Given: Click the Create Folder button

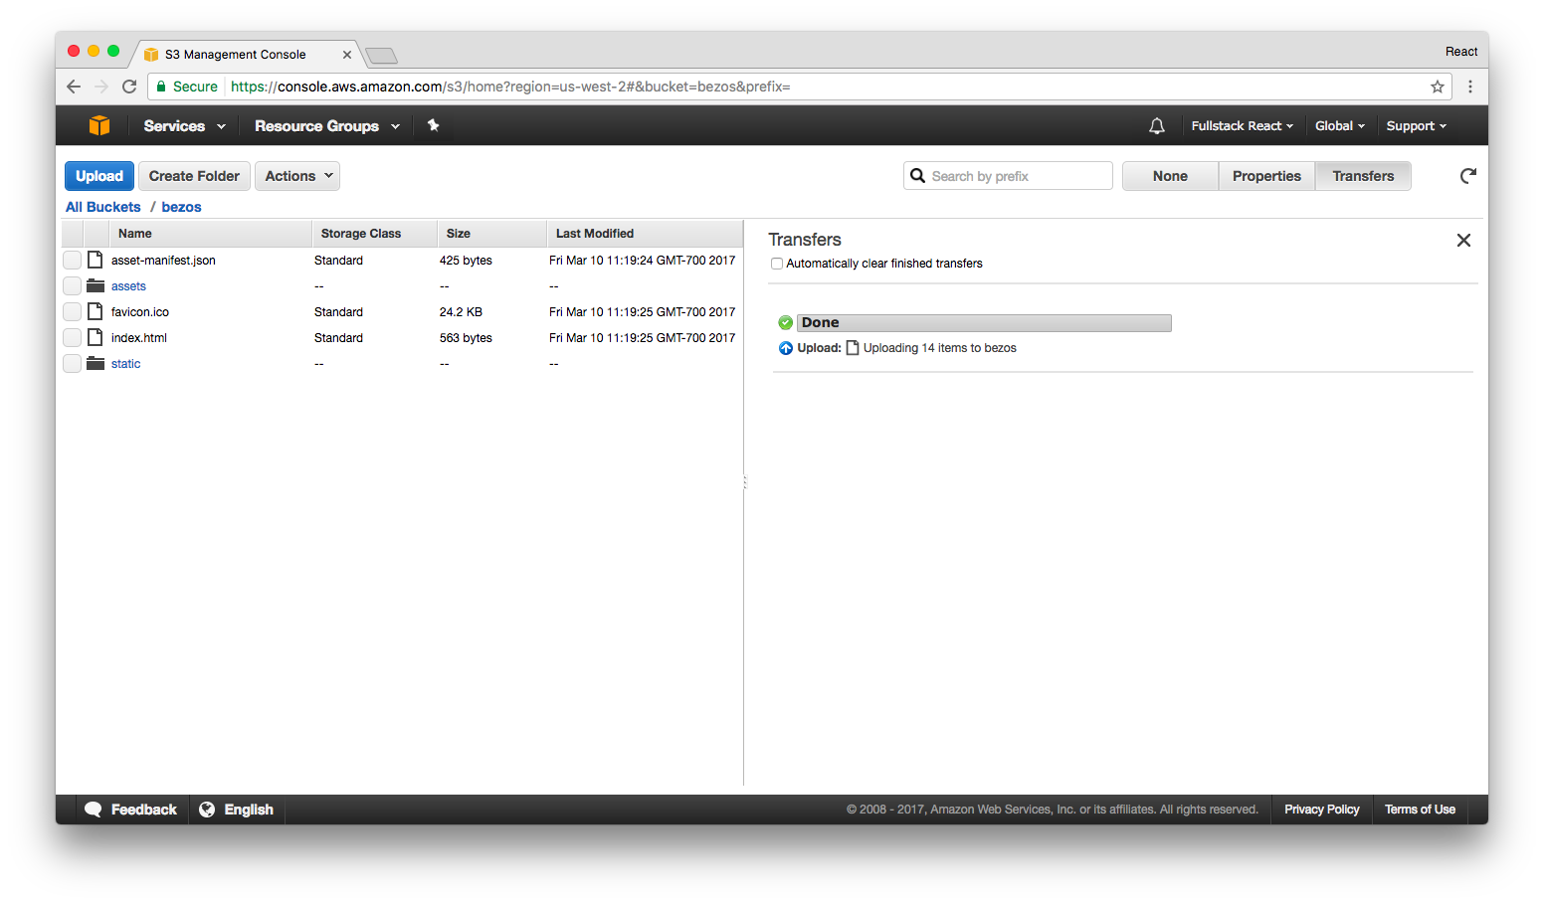Looking at the screenshot, I should coord(194,176).
